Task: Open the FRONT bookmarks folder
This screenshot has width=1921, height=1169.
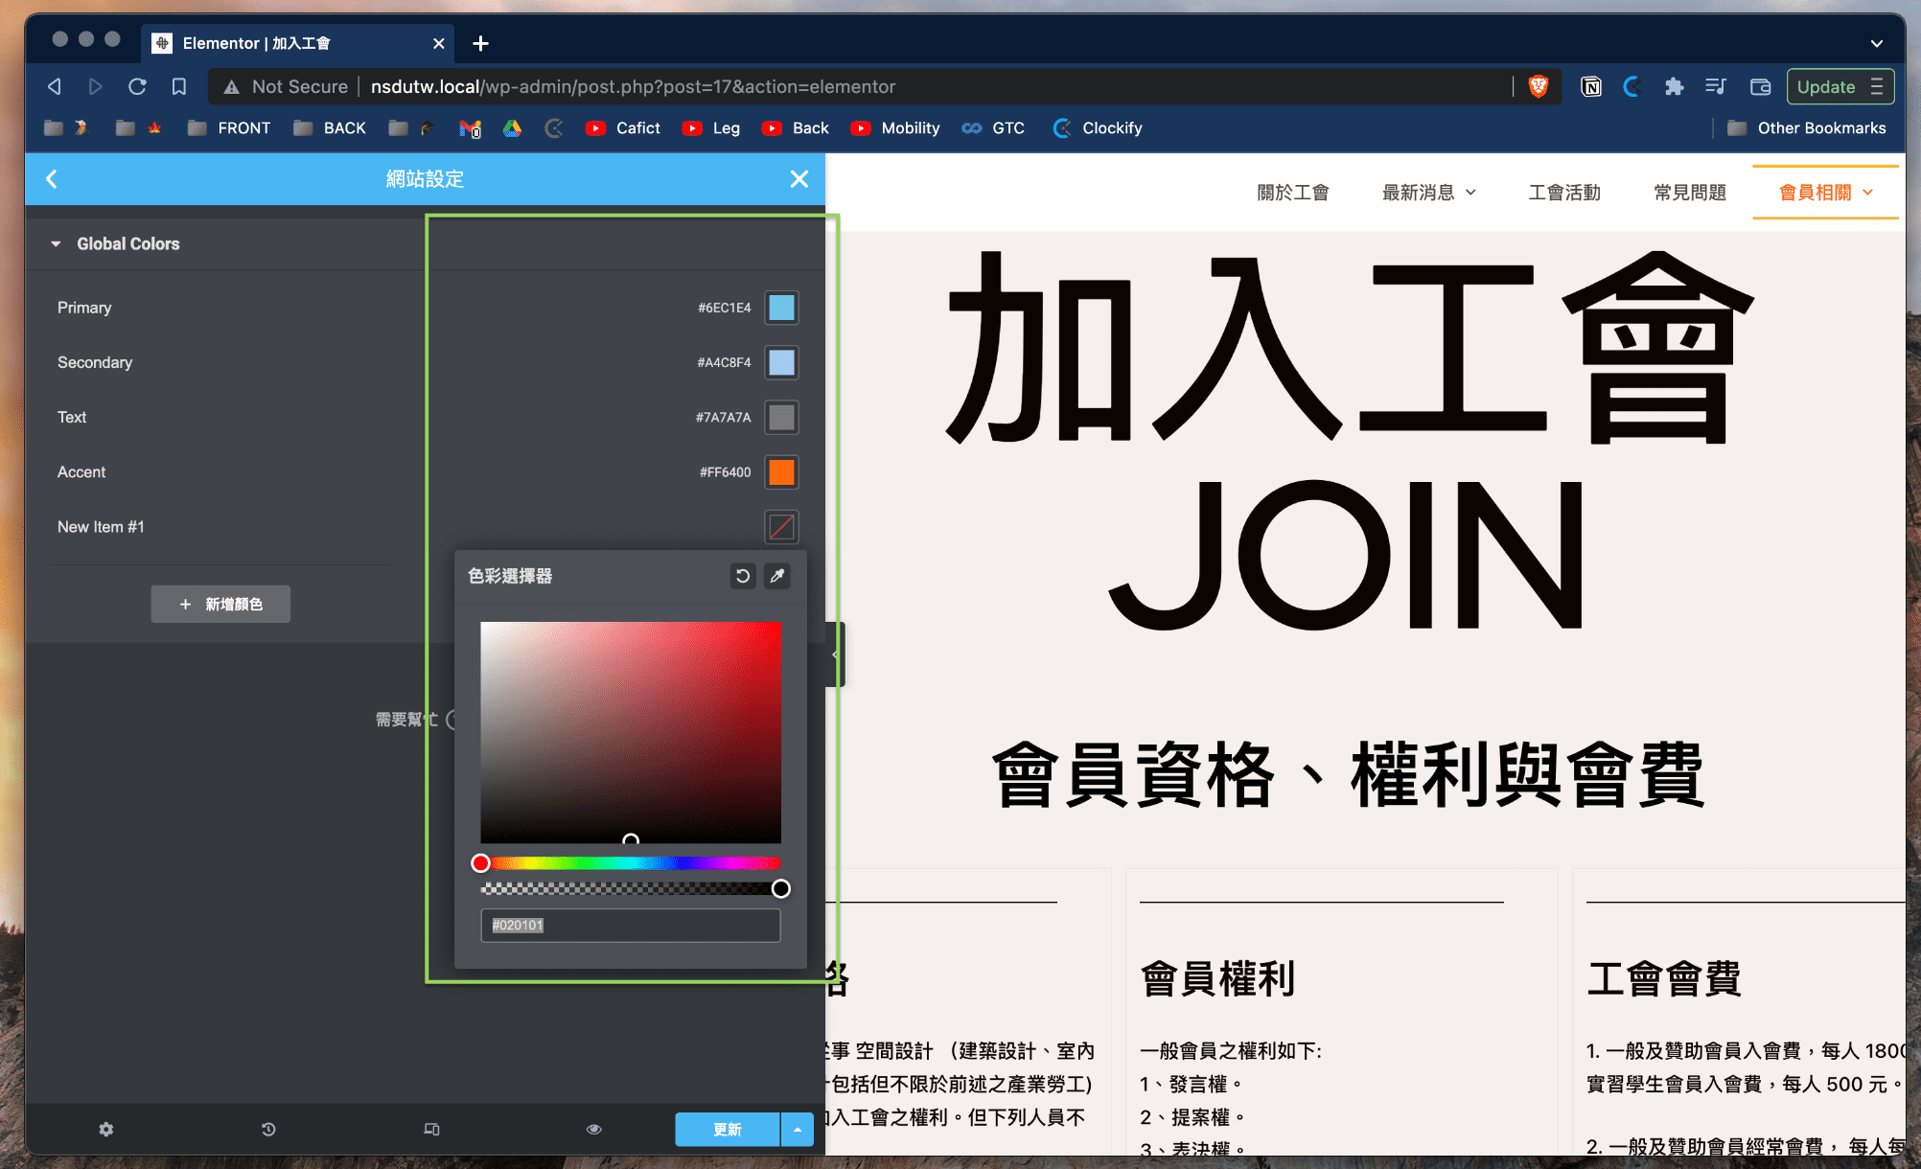Action: click(229, 127)
